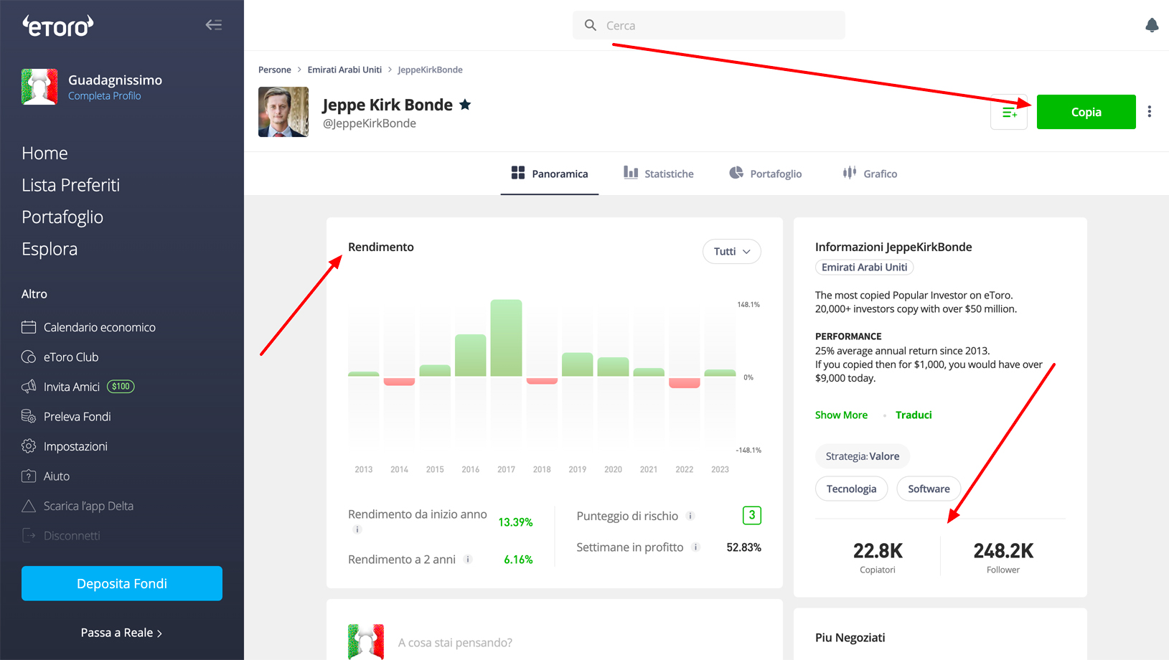Screen dimensions: 1169x660
Task: Click the Traduci link
Action: click(x=914, y=415)
